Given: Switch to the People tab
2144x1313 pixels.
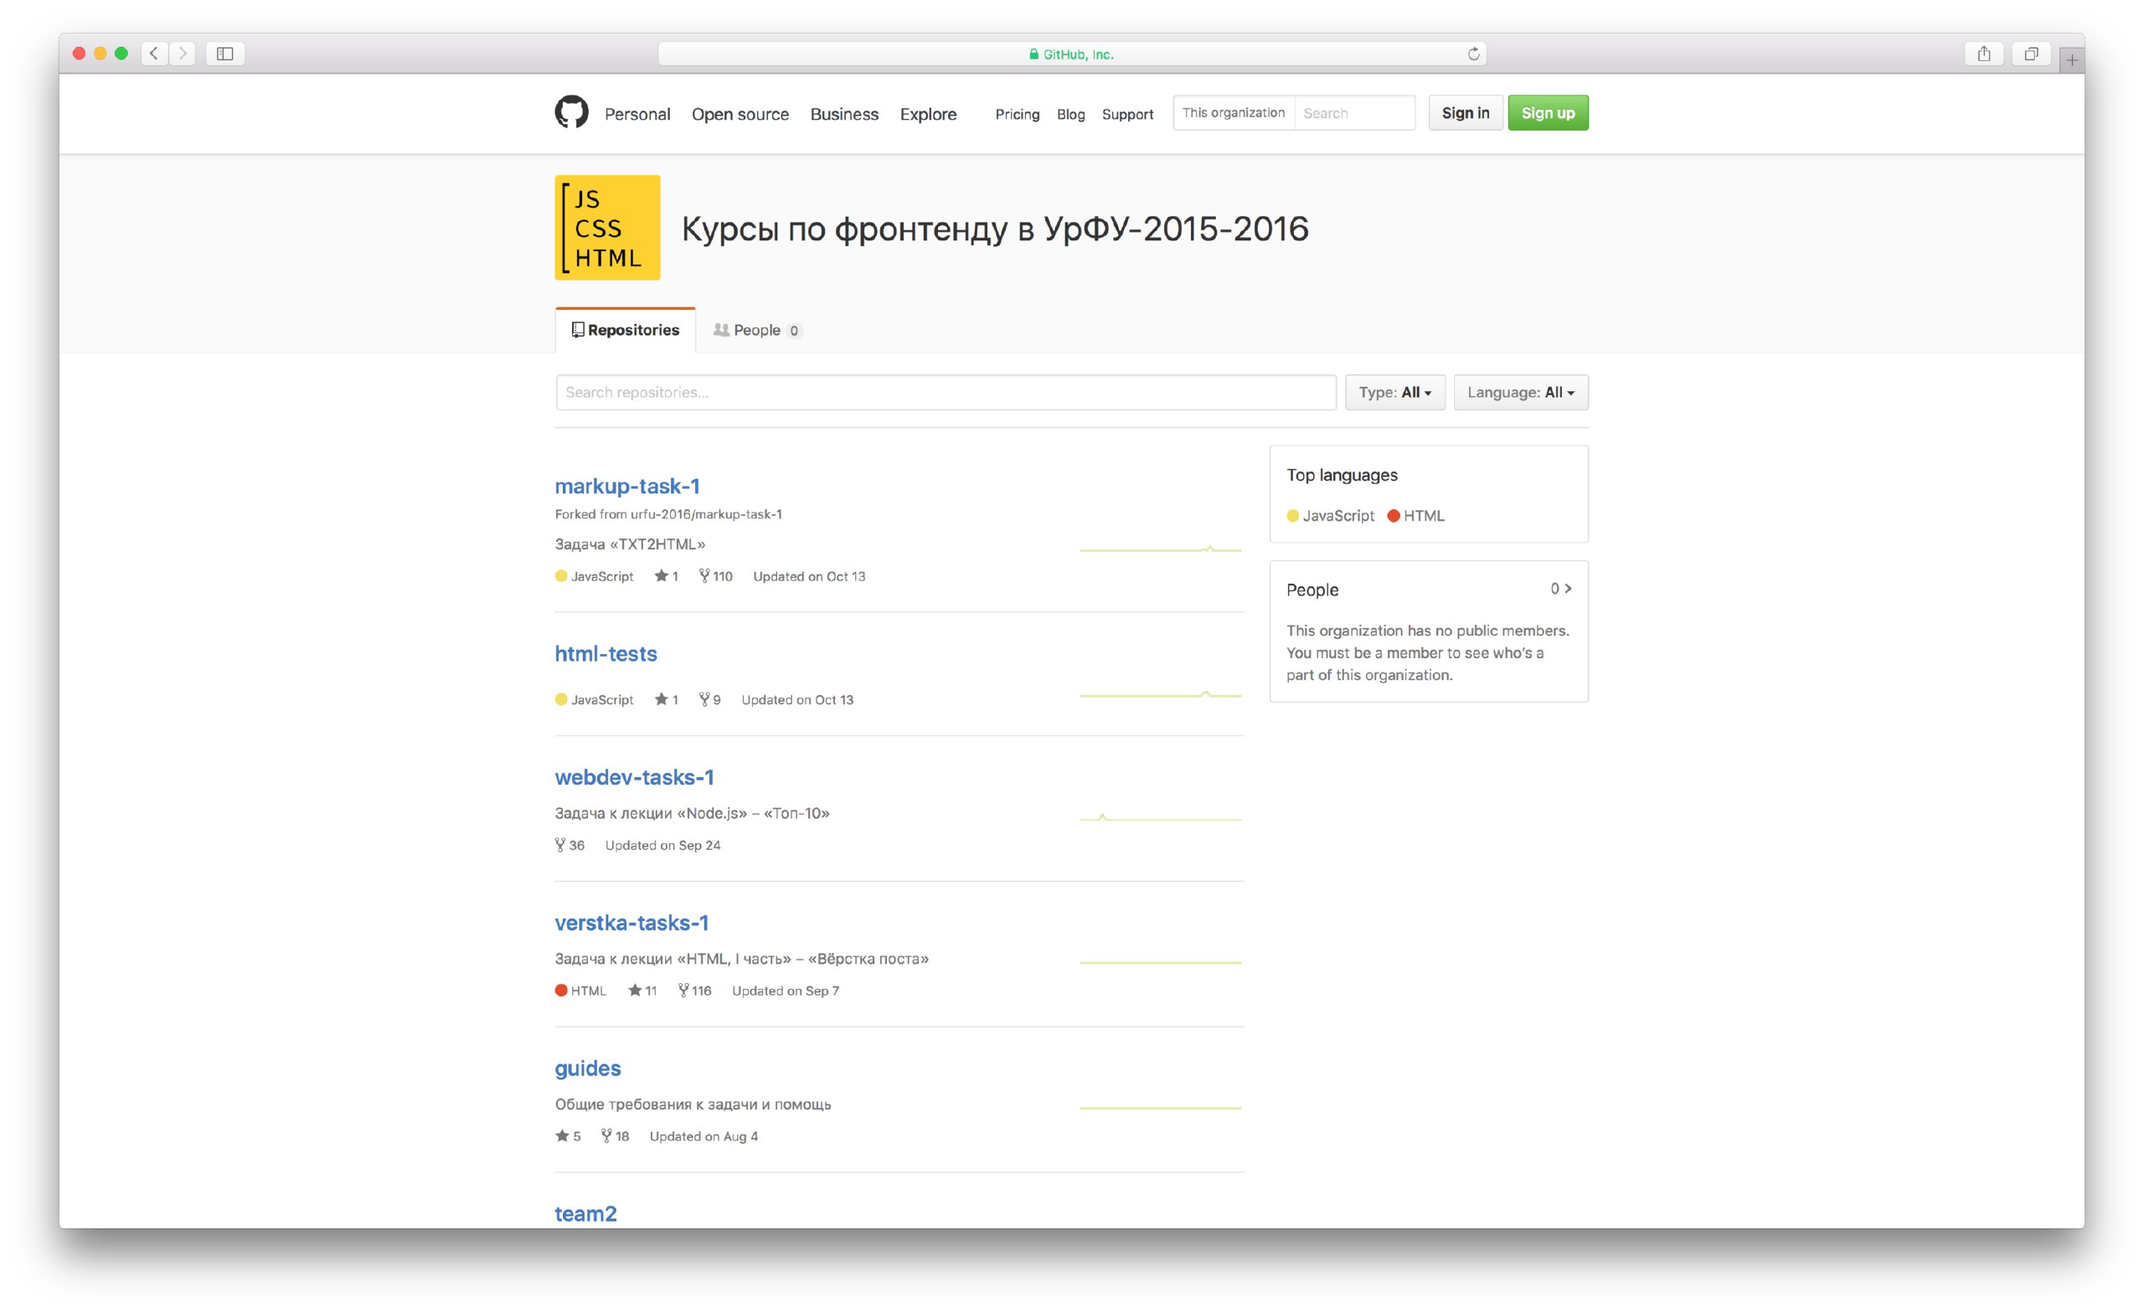Looking at the screenshot, I should coord(757,330).
